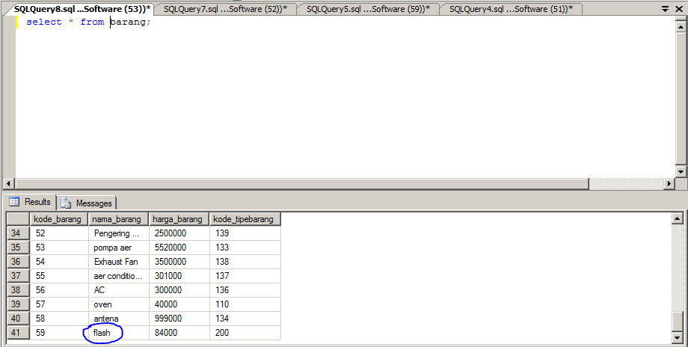Click kode_tipebarang cell 133
Screen dimensions: 688x347
point(245,248)
